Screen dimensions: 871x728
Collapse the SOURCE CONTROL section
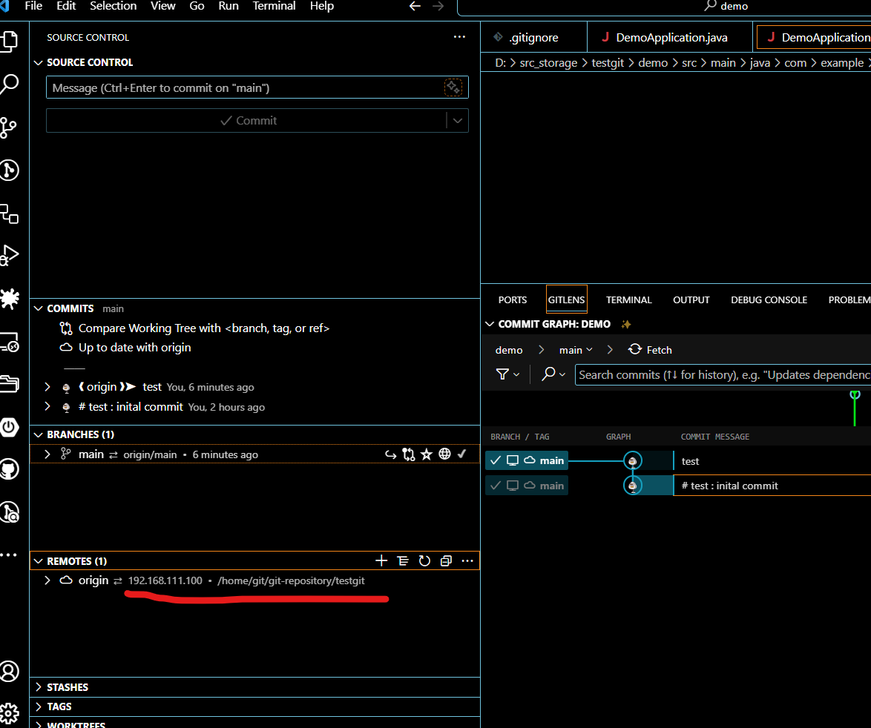(x=39, y=63)
